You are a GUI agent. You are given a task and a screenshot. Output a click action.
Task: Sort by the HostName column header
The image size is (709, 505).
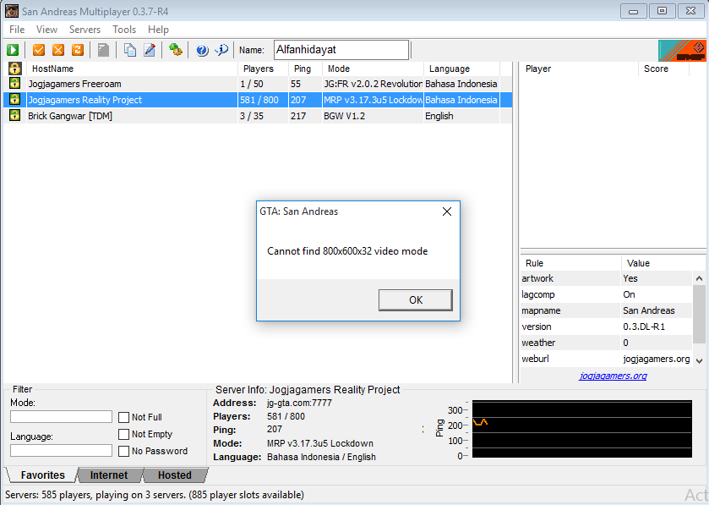(132, 69)
